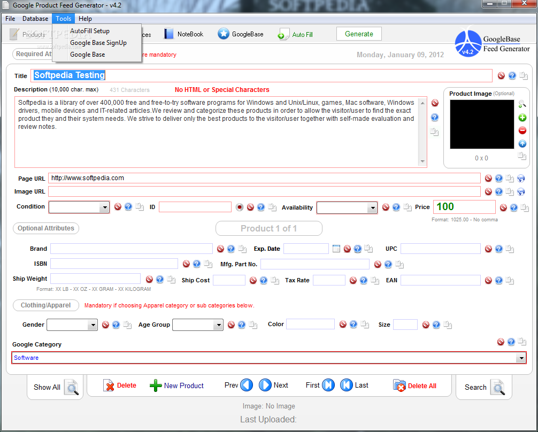Screen dimensions: 538x432
Task: Open the GoogleBase toolbar item
Action: [x=241, y=34]
